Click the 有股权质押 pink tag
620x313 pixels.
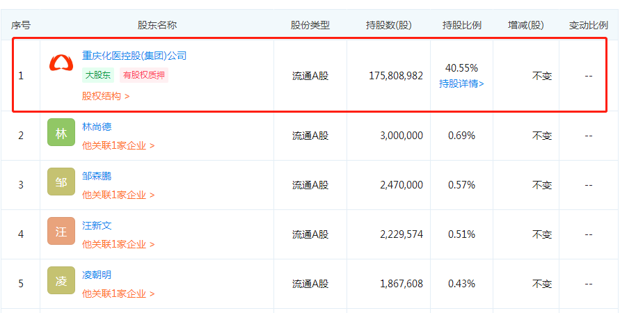[x=144, y=75]
